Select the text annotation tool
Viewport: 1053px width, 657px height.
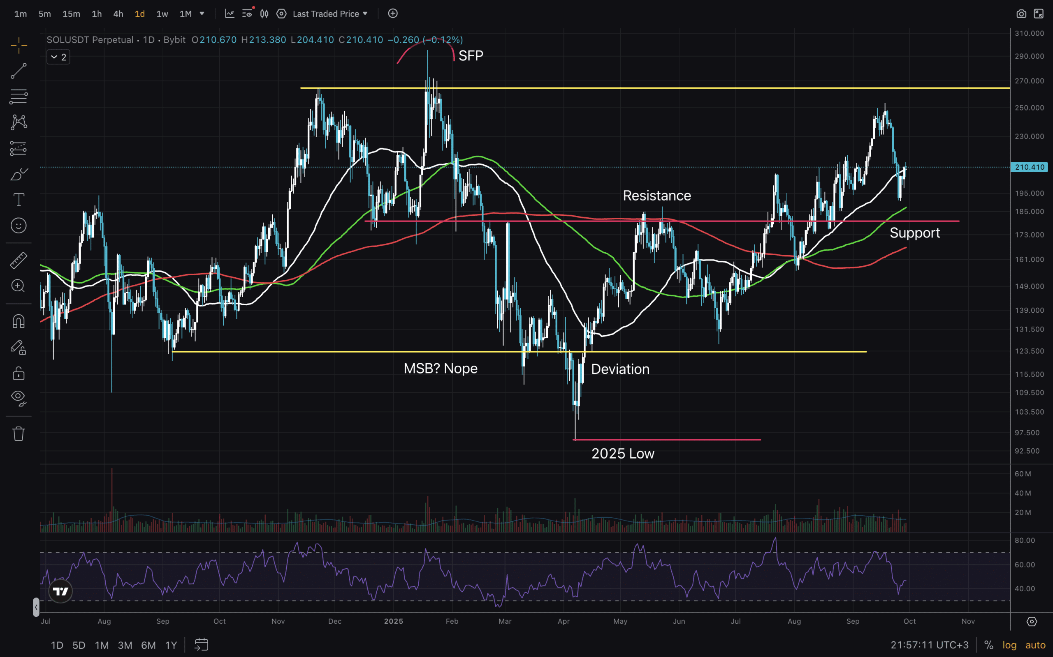pos(18,200)
